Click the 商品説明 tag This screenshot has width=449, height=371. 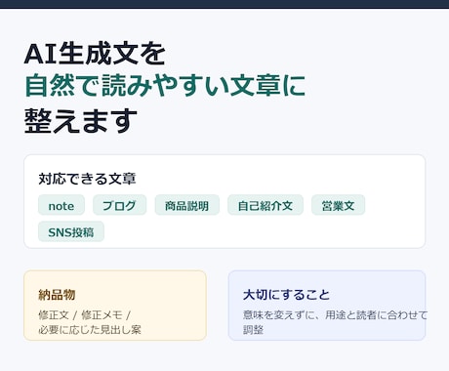click(x=186, y=205)
